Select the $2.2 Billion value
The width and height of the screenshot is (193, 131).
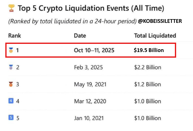(x=147, y=67)
